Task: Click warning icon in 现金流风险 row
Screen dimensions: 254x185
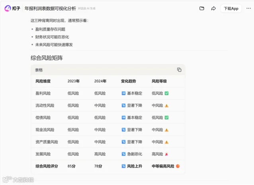Action: point(166,130)
